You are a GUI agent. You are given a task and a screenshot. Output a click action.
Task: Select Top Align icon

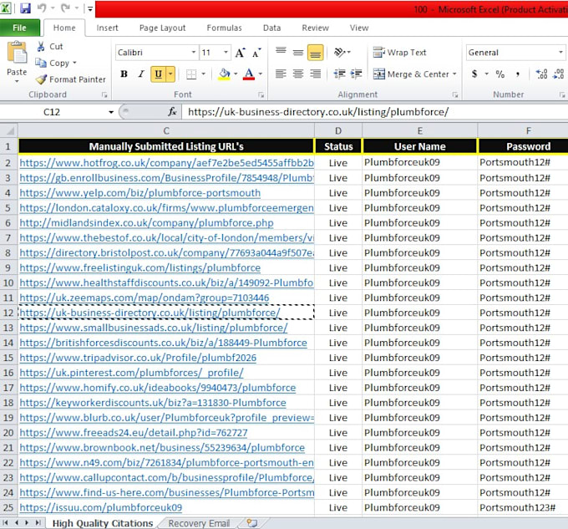tap(281, 52)
